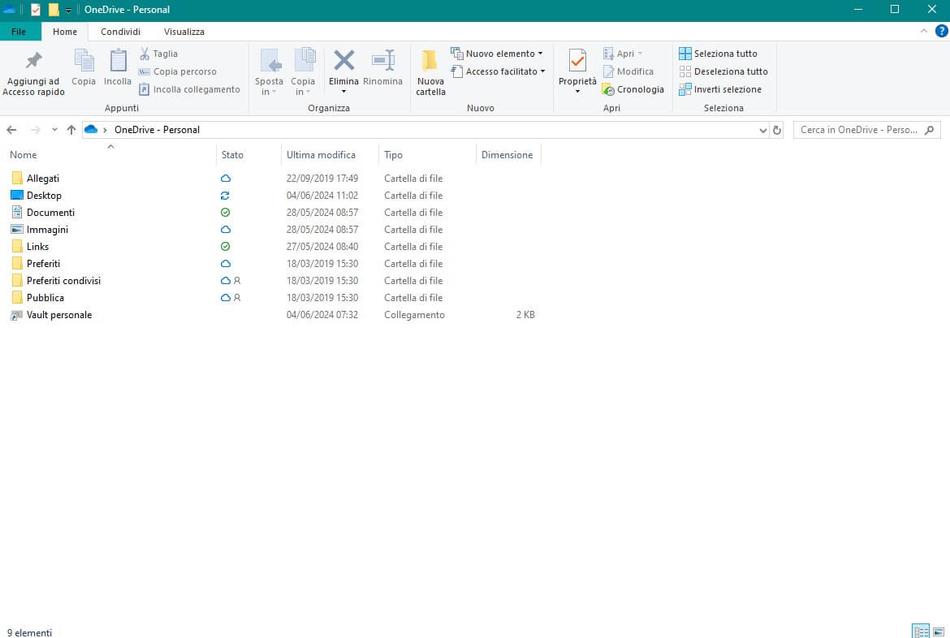Click the Rinomina icon
Viewport: 950px width, 638px height.
pyautogui.click(x=382, y=61)
